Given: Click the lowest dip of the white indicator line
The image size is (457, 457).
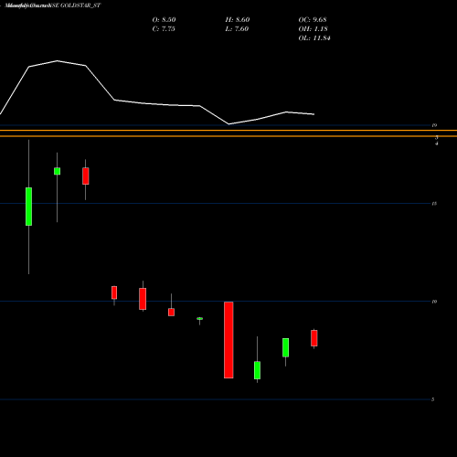Looking at the screenshot, I should pos(228,124).
